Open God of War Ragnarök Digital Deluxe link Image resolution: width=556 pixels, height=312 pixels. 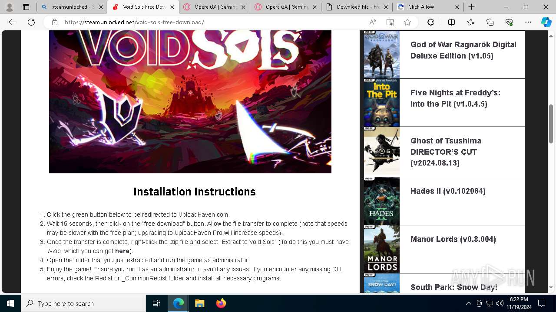[x=463, y=50]
